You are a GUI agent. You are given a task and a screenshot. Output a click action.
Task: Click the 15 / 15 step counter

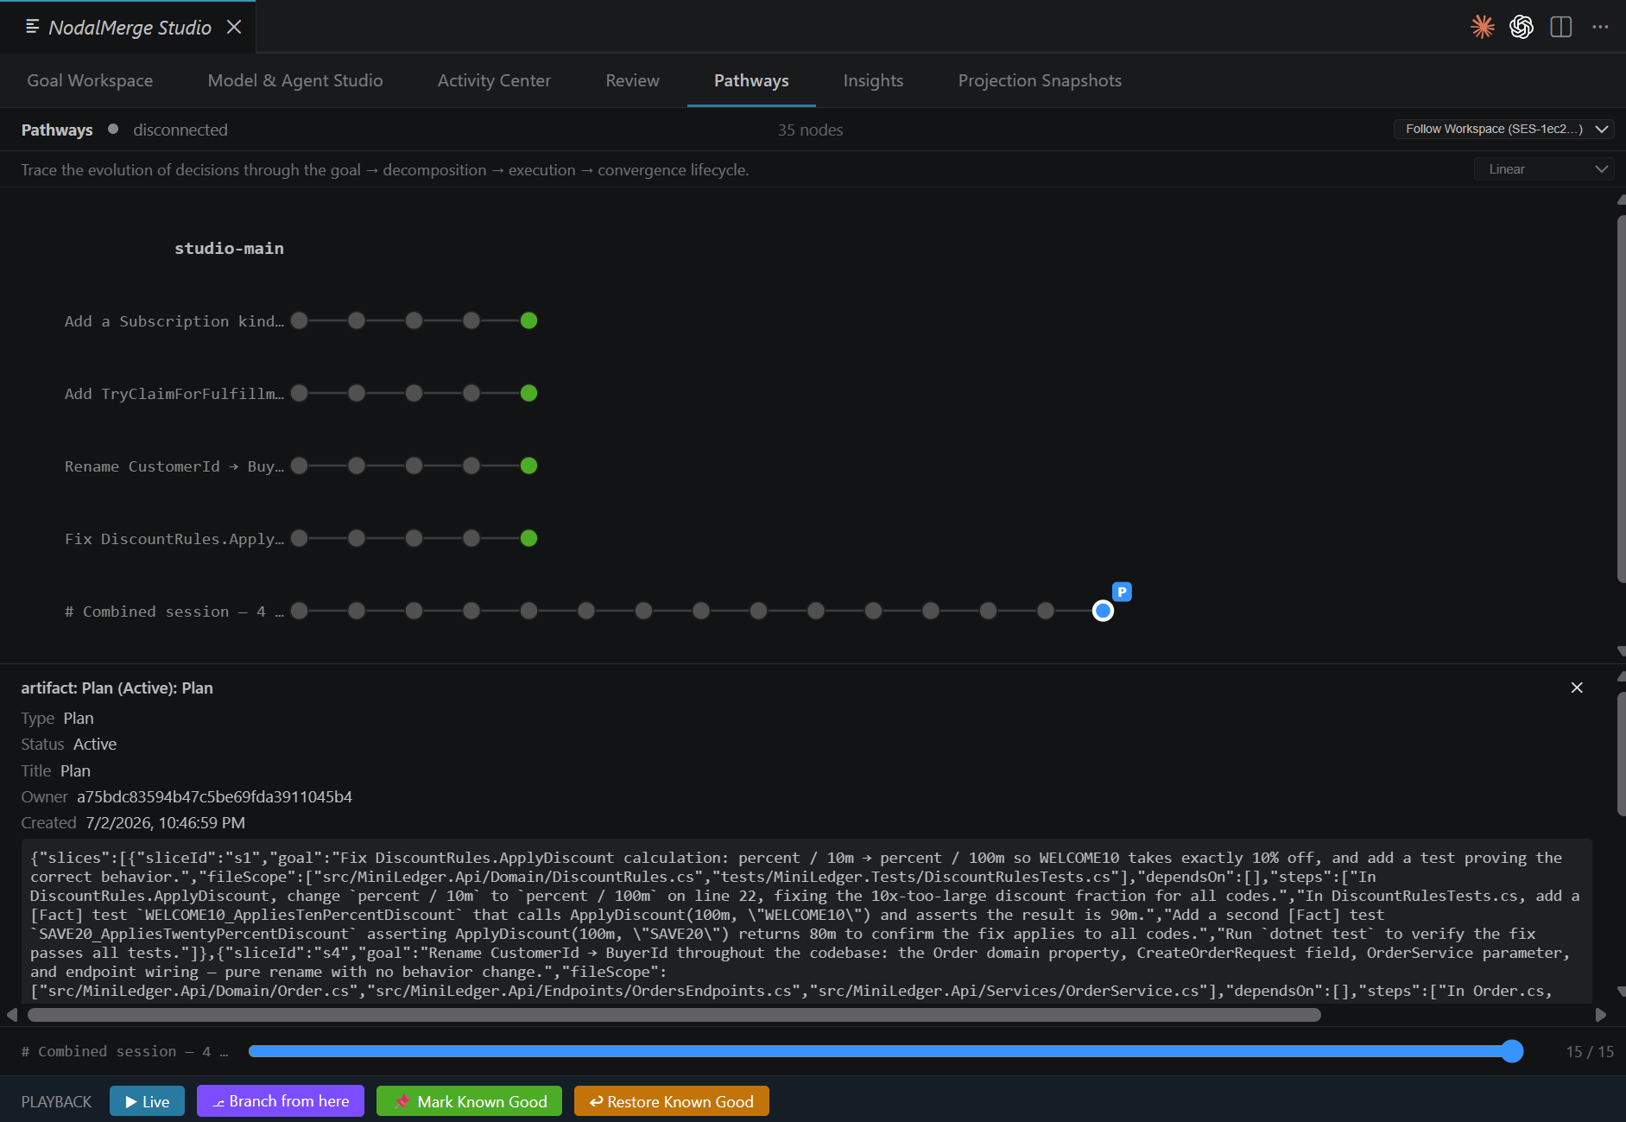(1589, 1051)
